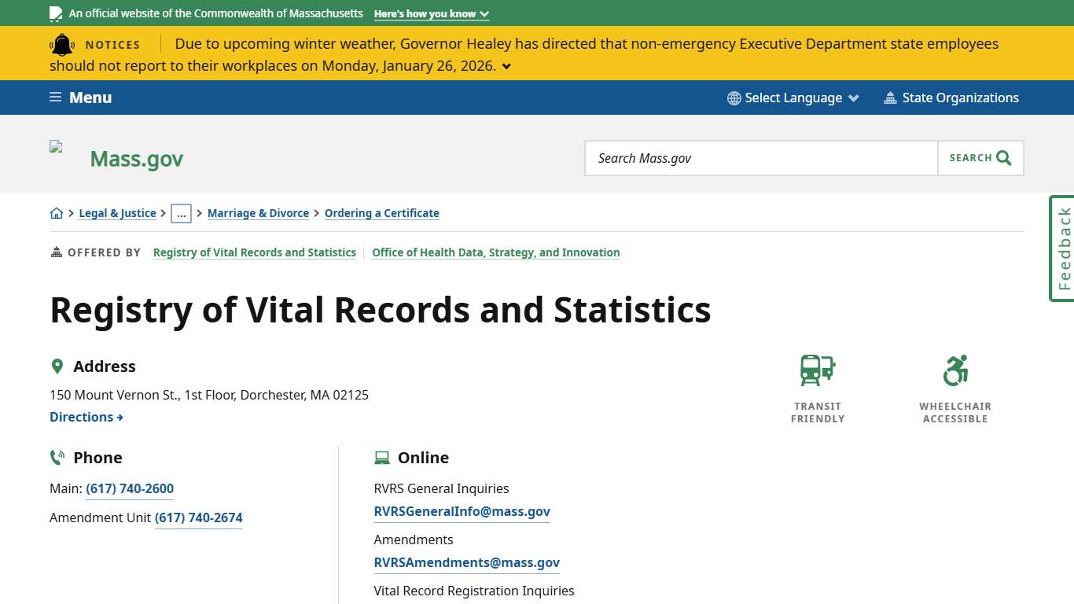Select the Wheelchair Accessible icon

point(954,370)
